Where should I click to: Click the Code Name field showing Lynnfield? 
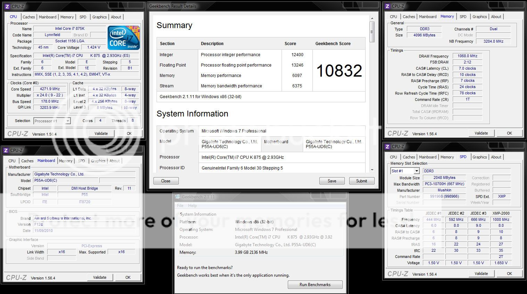(x=52, y=35)
